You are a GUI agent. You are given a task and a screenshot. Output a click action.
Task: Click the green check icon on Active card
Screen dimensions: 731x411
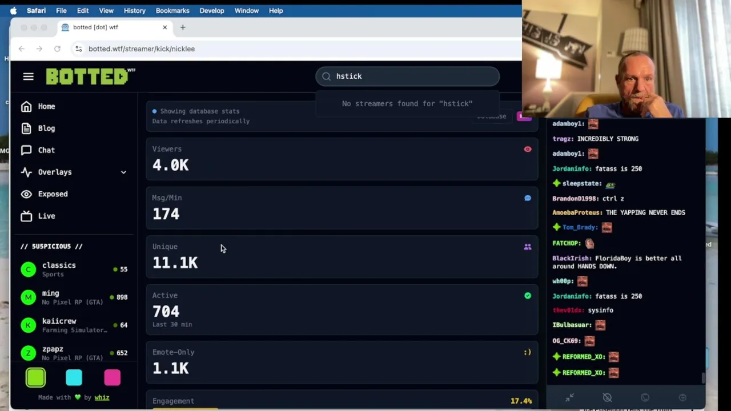pos(528,296)
